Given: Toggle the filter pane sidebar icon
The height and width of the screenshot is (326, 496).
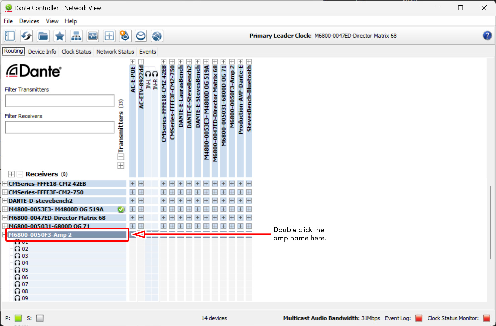Looking at the screenshot, I should 10,36.
